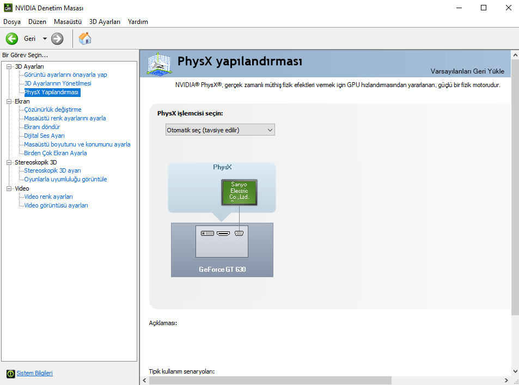
Task: Click the Sistem Bilgileri icon
Action: [10, 374]
